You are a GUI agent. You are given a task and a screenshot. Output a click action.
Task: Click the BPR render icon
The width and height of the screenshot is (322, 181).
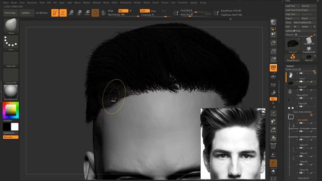[273, 22]
